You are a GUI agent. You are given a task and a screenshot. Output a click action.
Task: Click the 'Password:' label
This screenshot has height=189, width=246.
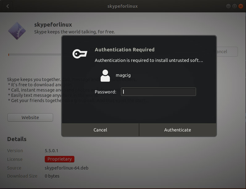106,92
